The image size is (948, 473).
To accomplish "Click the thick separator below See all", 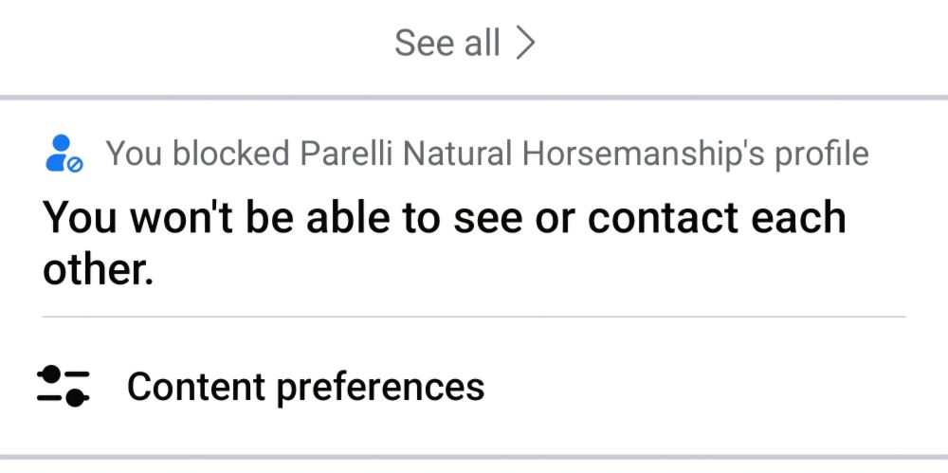I will (x=474, y=97).
